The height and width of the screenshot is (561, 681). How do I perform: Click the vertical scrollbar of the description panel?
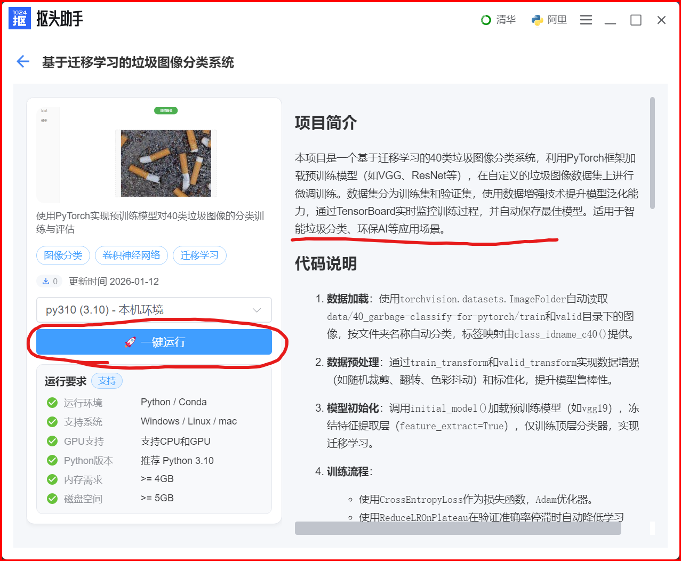pyautogui.click(x=652, y=153)
